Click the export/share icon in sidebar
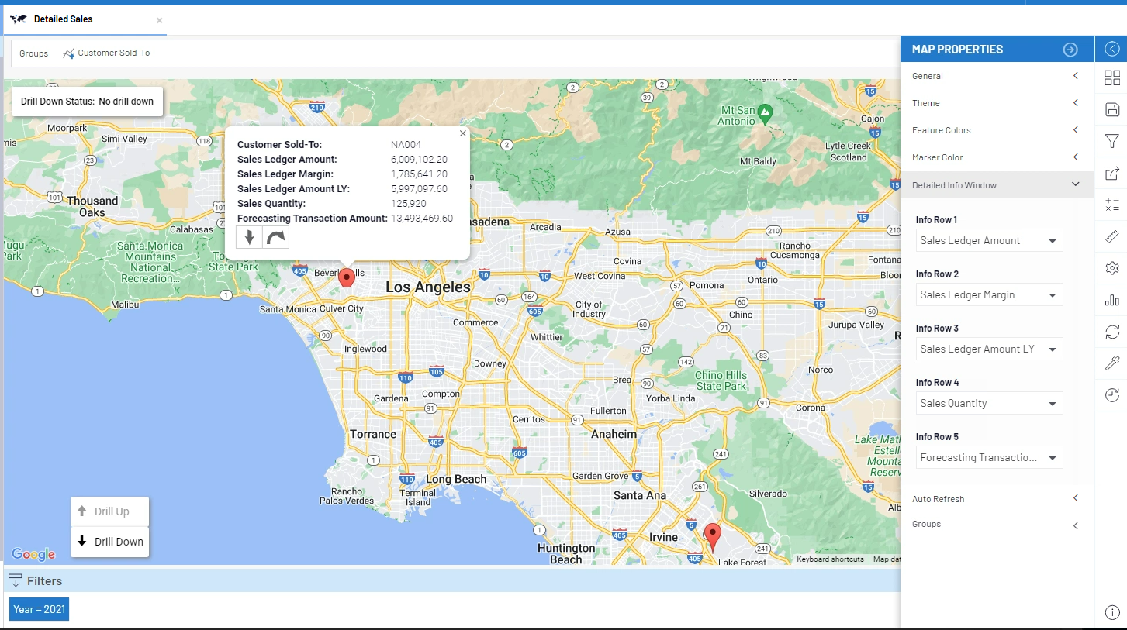Viewport: 1127px width, 630px height. (x=1112, y=174)
